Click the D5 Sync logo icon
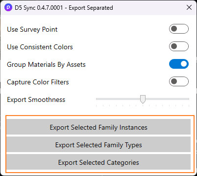 click(x=8, y=7)
